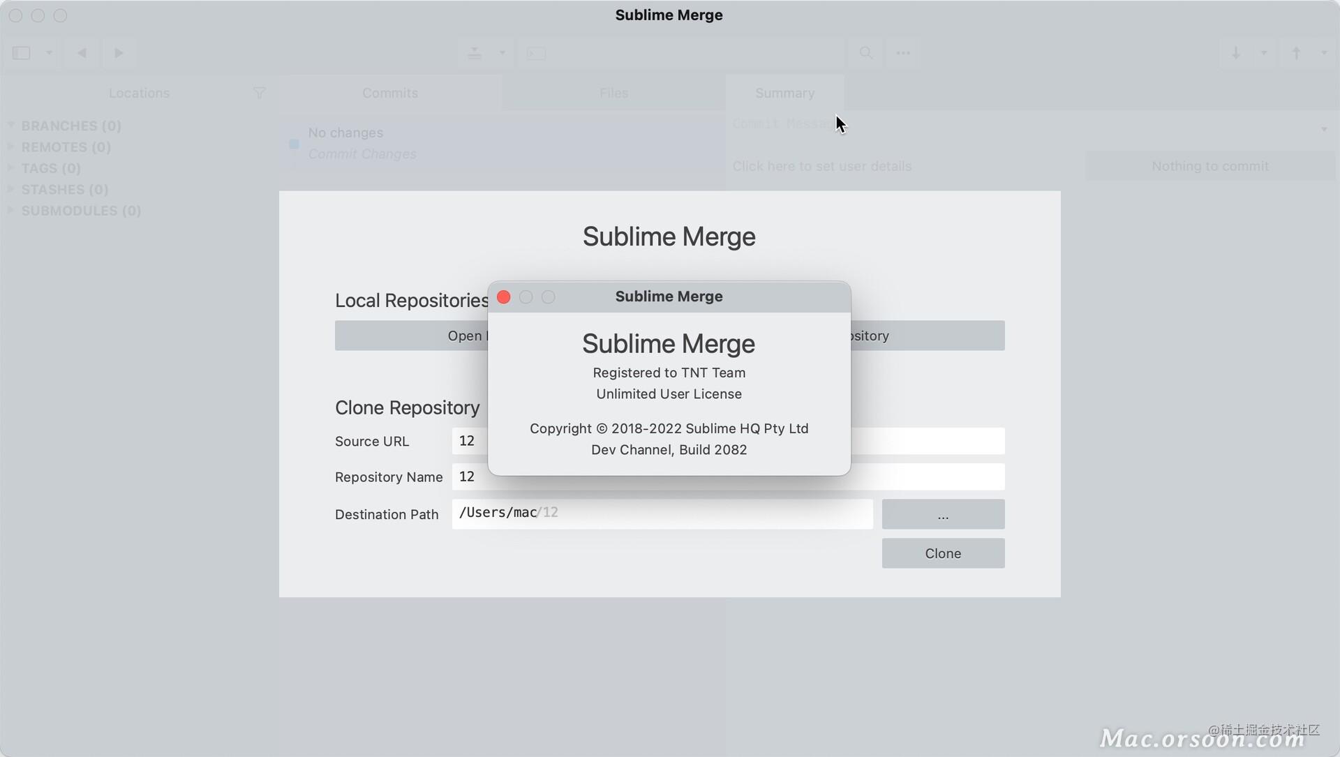
Task: Click into the Commit Message field
Action: pos(1019,124)
